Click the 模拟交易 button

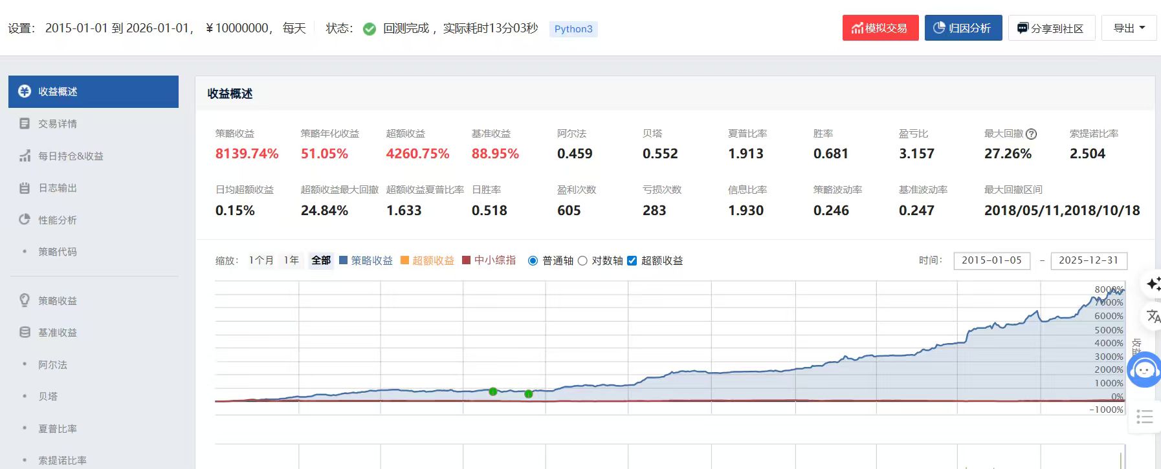[x=880, y=28]
